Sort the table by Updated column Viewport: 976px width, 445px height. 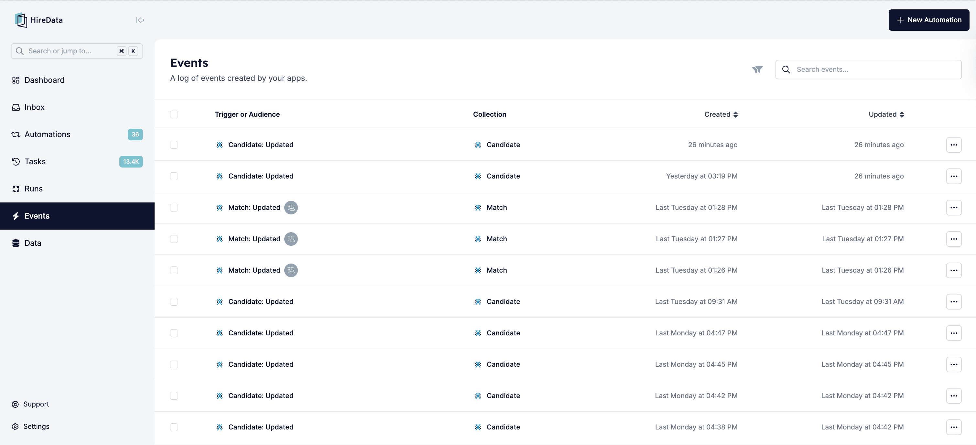(886, 114)
